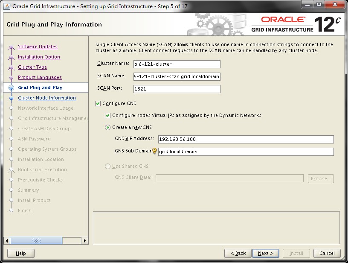The width and height of the screenshot is (348, 263).
Task: Click the sidebar scrollbar left arrow
Action: (x=7, y=240)
